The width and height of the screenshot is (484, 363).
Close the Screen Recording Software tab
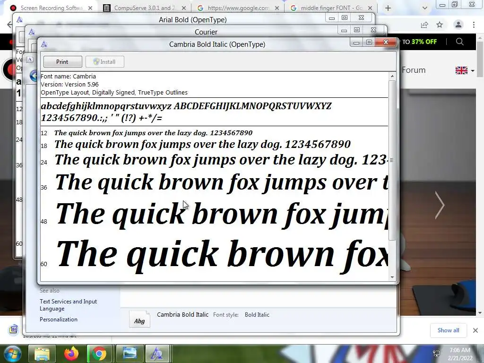(x=90, y=8)
